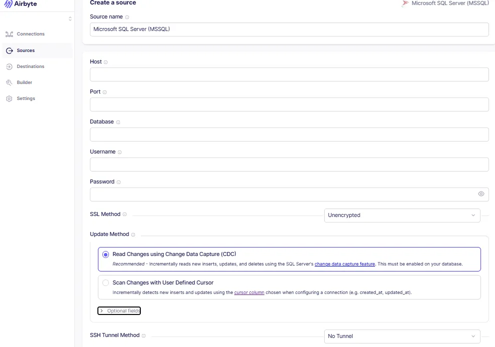Click the Host info icon

click(x=106, y=62)
